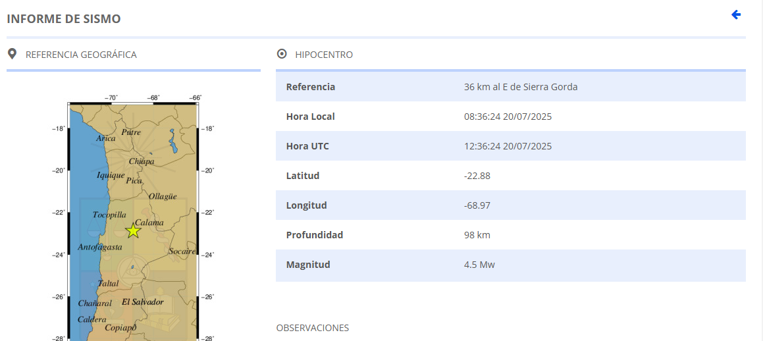Click Calama label on the map

point(149,223)
